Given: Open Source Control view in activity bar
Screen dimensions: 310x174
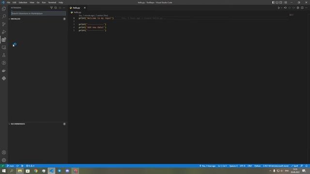Looking at the screenshot, I should [x=4, y=24].
